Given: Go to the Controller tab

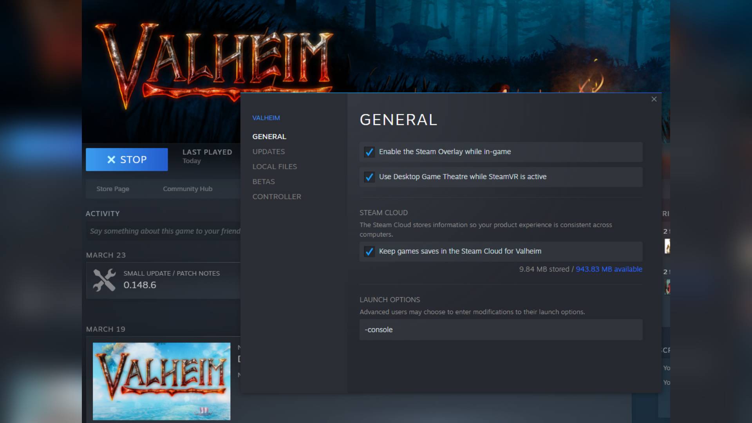Looking at the screenshot, I should click(x=277, y=197).
